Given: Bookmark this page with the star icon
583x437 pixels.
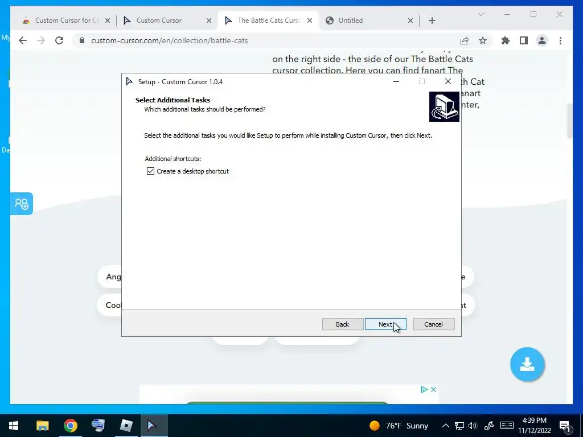Looking at the screenshot, I should tap(483, 40).
